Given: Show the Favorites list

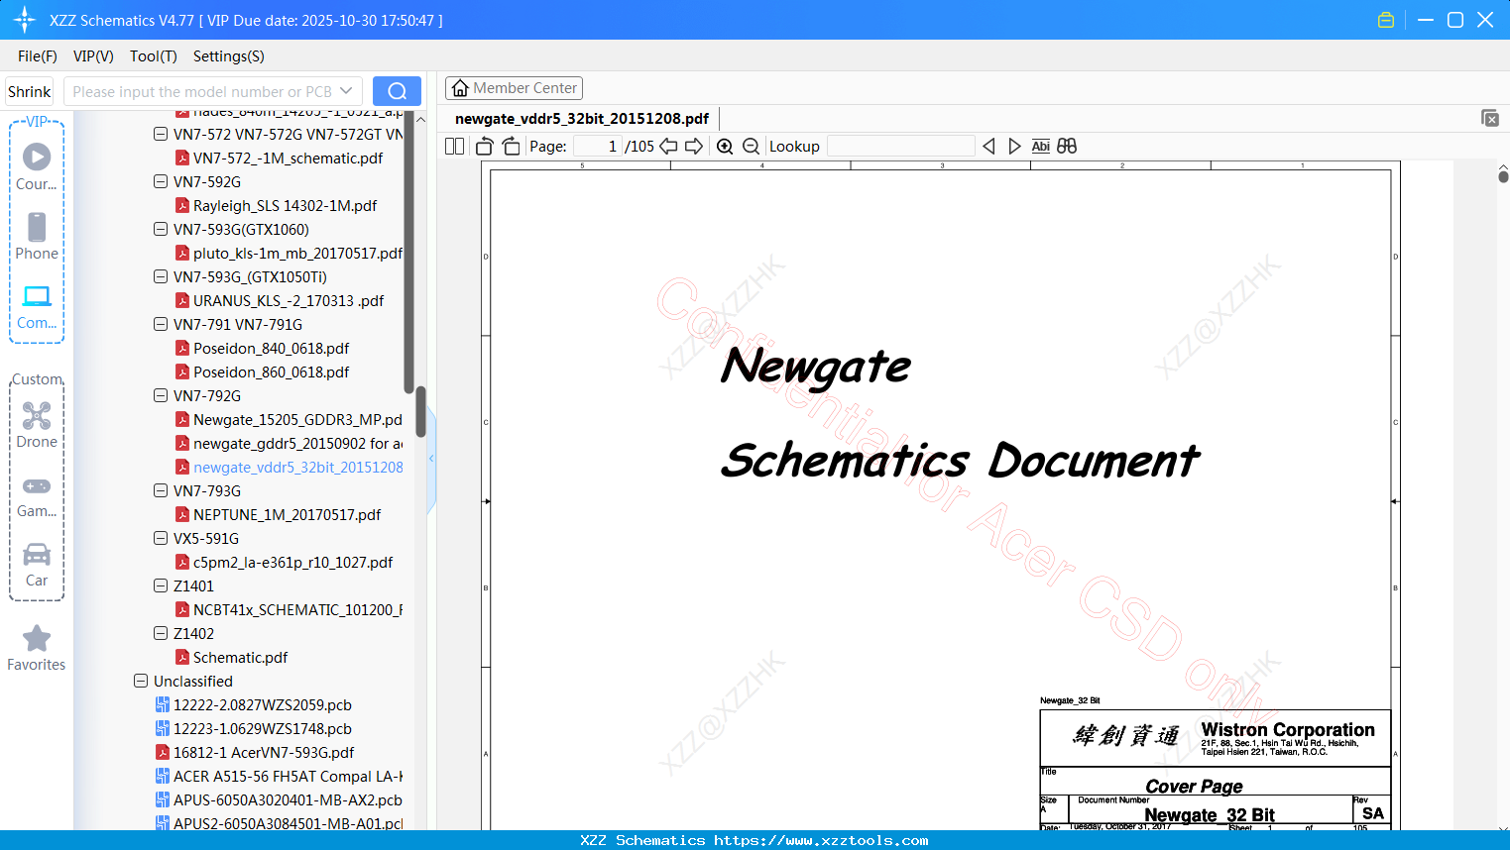Looking at the screenshot, I should tap(37, 648).
